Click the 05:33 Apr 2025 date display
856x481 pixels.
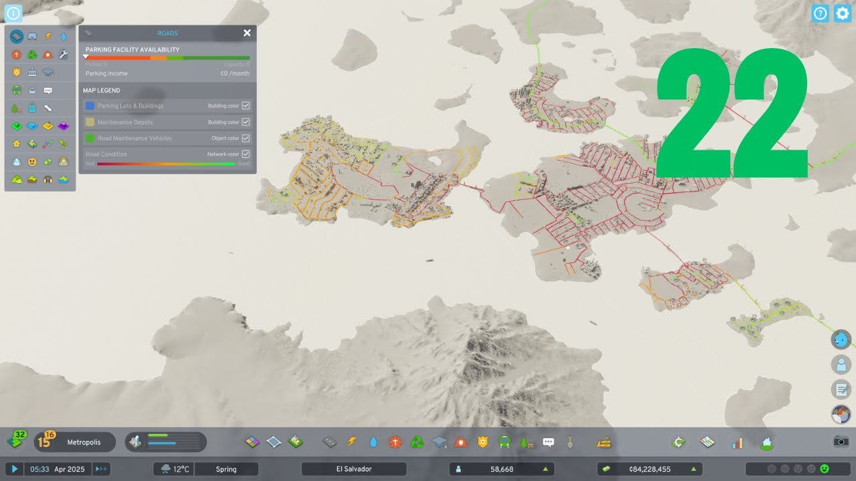tap(58, 469)
